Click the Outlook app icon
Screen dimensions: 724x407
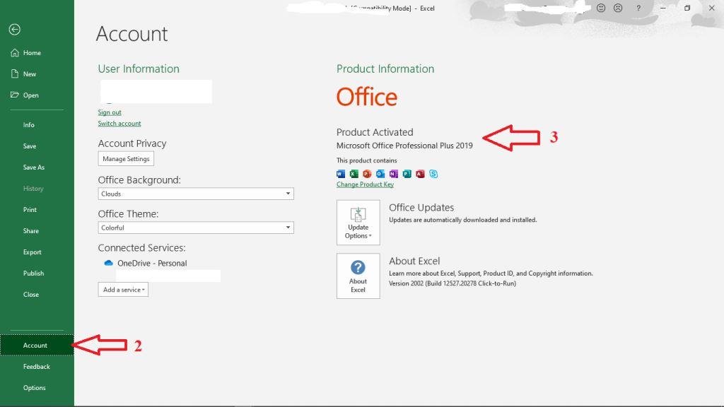[x=380, y=174]
